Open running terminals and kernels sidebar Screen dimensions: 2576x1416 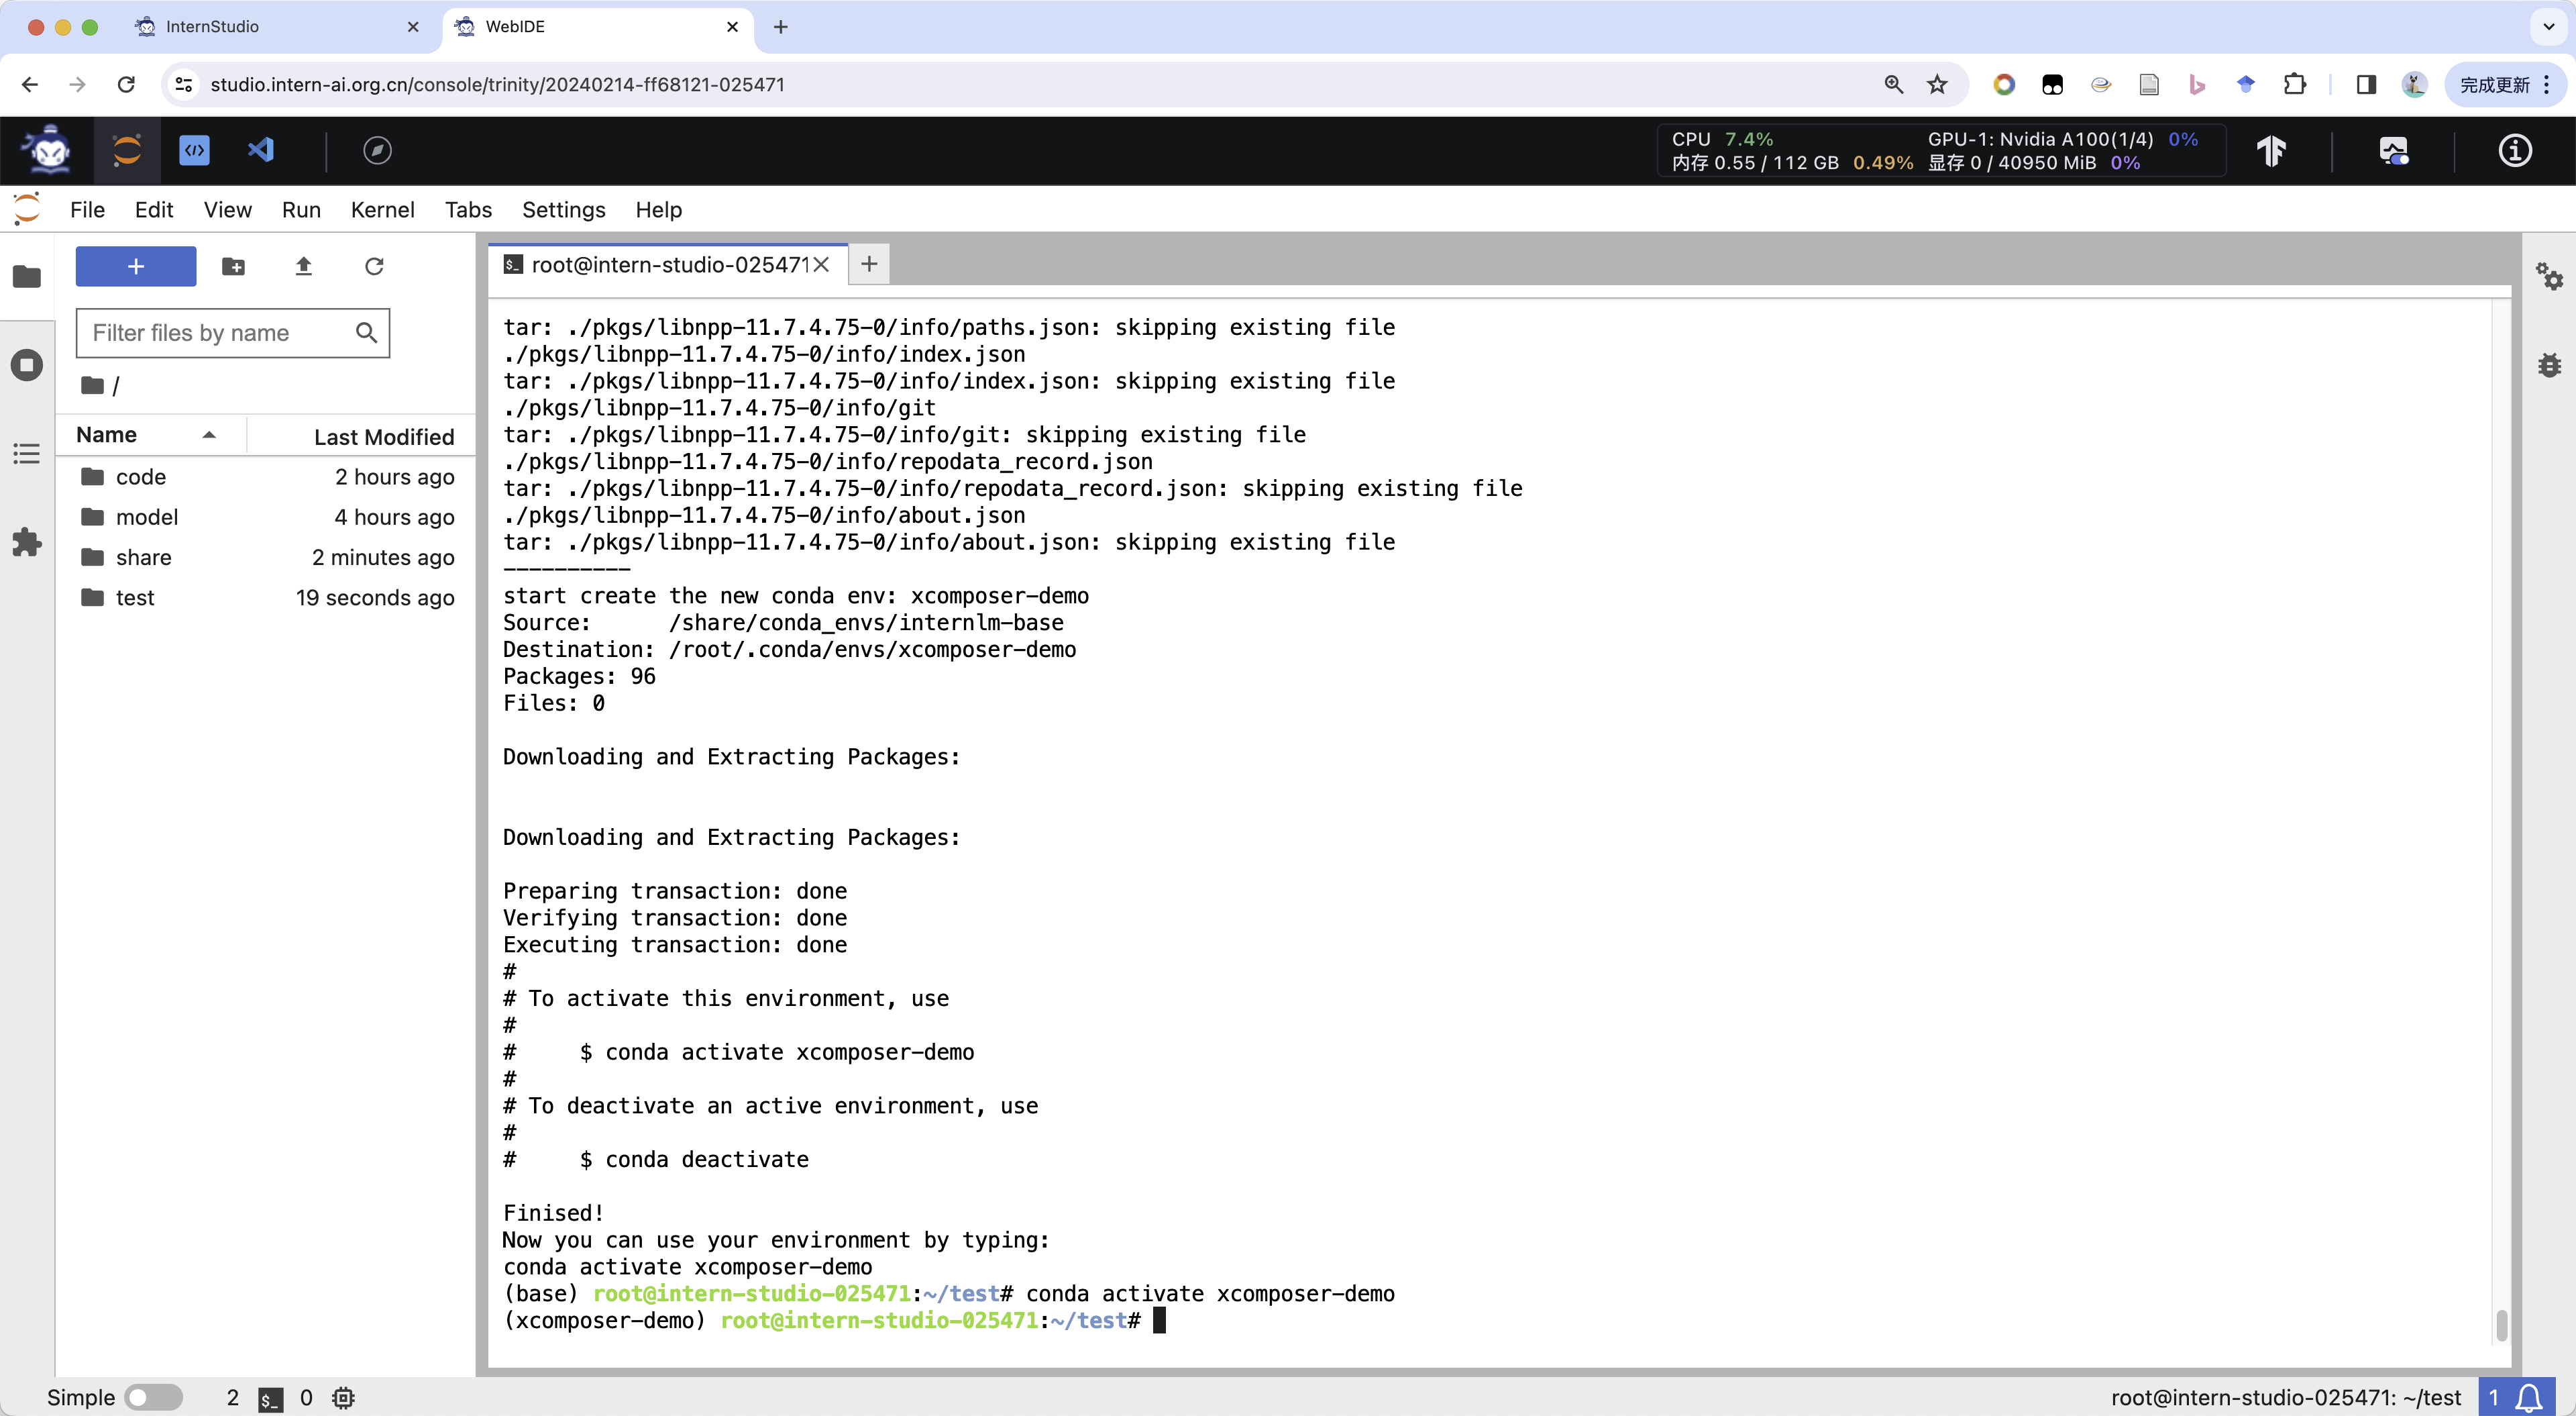click(x=27, y=364)
